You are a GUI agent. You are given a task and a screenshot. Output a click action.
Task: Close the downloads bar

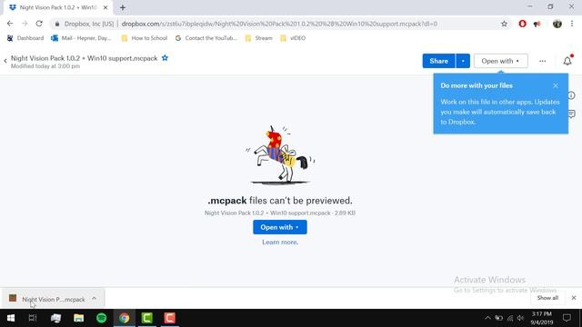pos(574,298)
